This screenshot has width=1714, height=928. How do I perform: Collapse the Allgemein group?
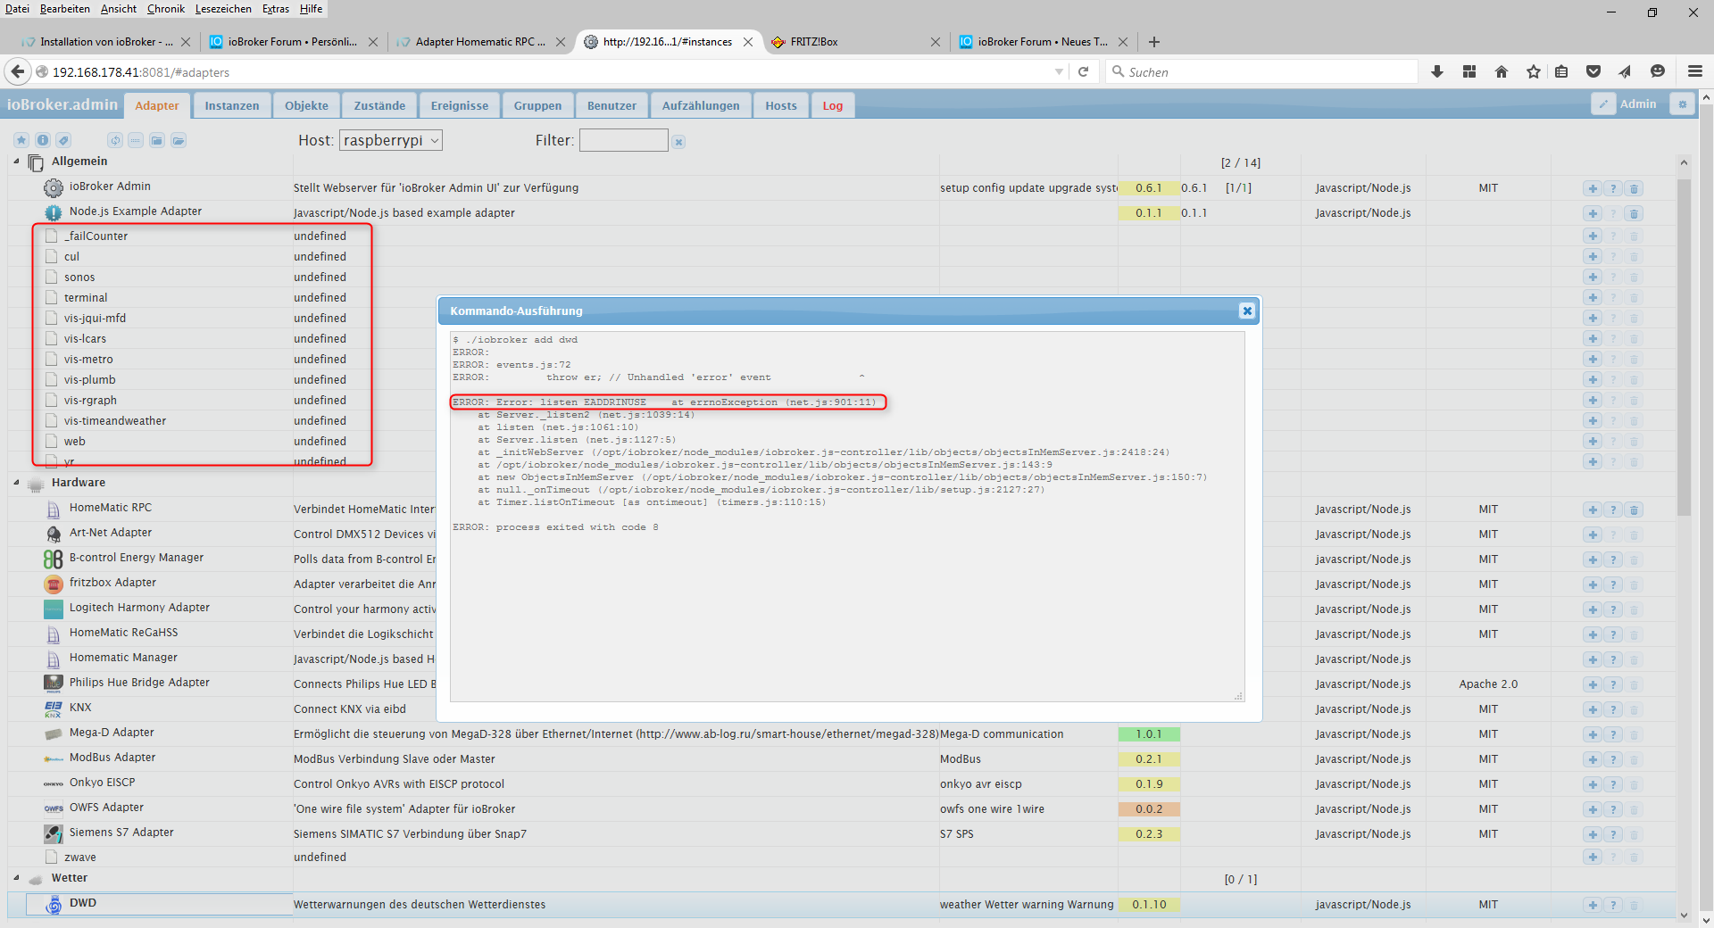tap(16, 162)
